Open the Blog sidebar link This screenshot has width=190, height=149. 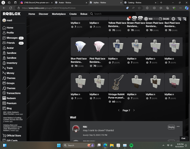(x=7, y=108)
